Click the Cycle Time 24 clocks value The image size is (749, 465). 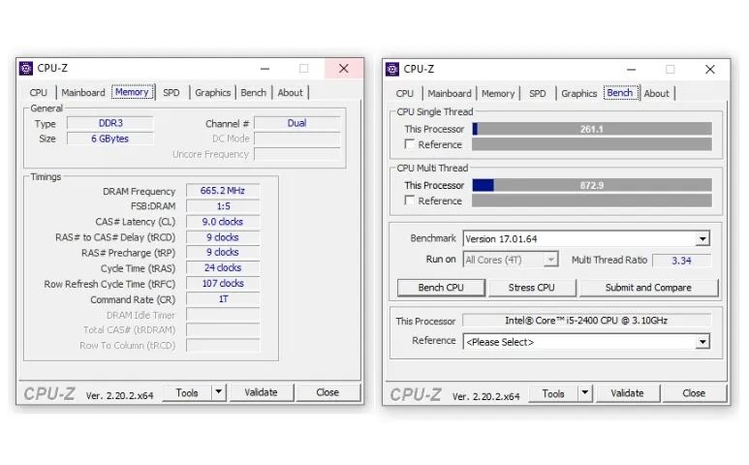[x=223, y=267]
